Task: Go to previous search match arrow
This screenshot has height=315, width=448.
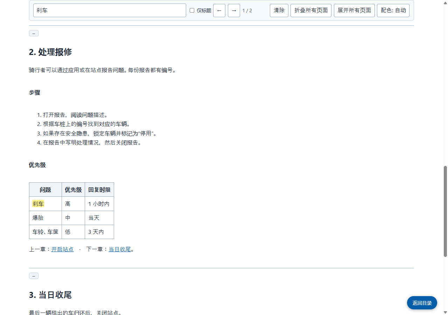Action: point(219,10)
